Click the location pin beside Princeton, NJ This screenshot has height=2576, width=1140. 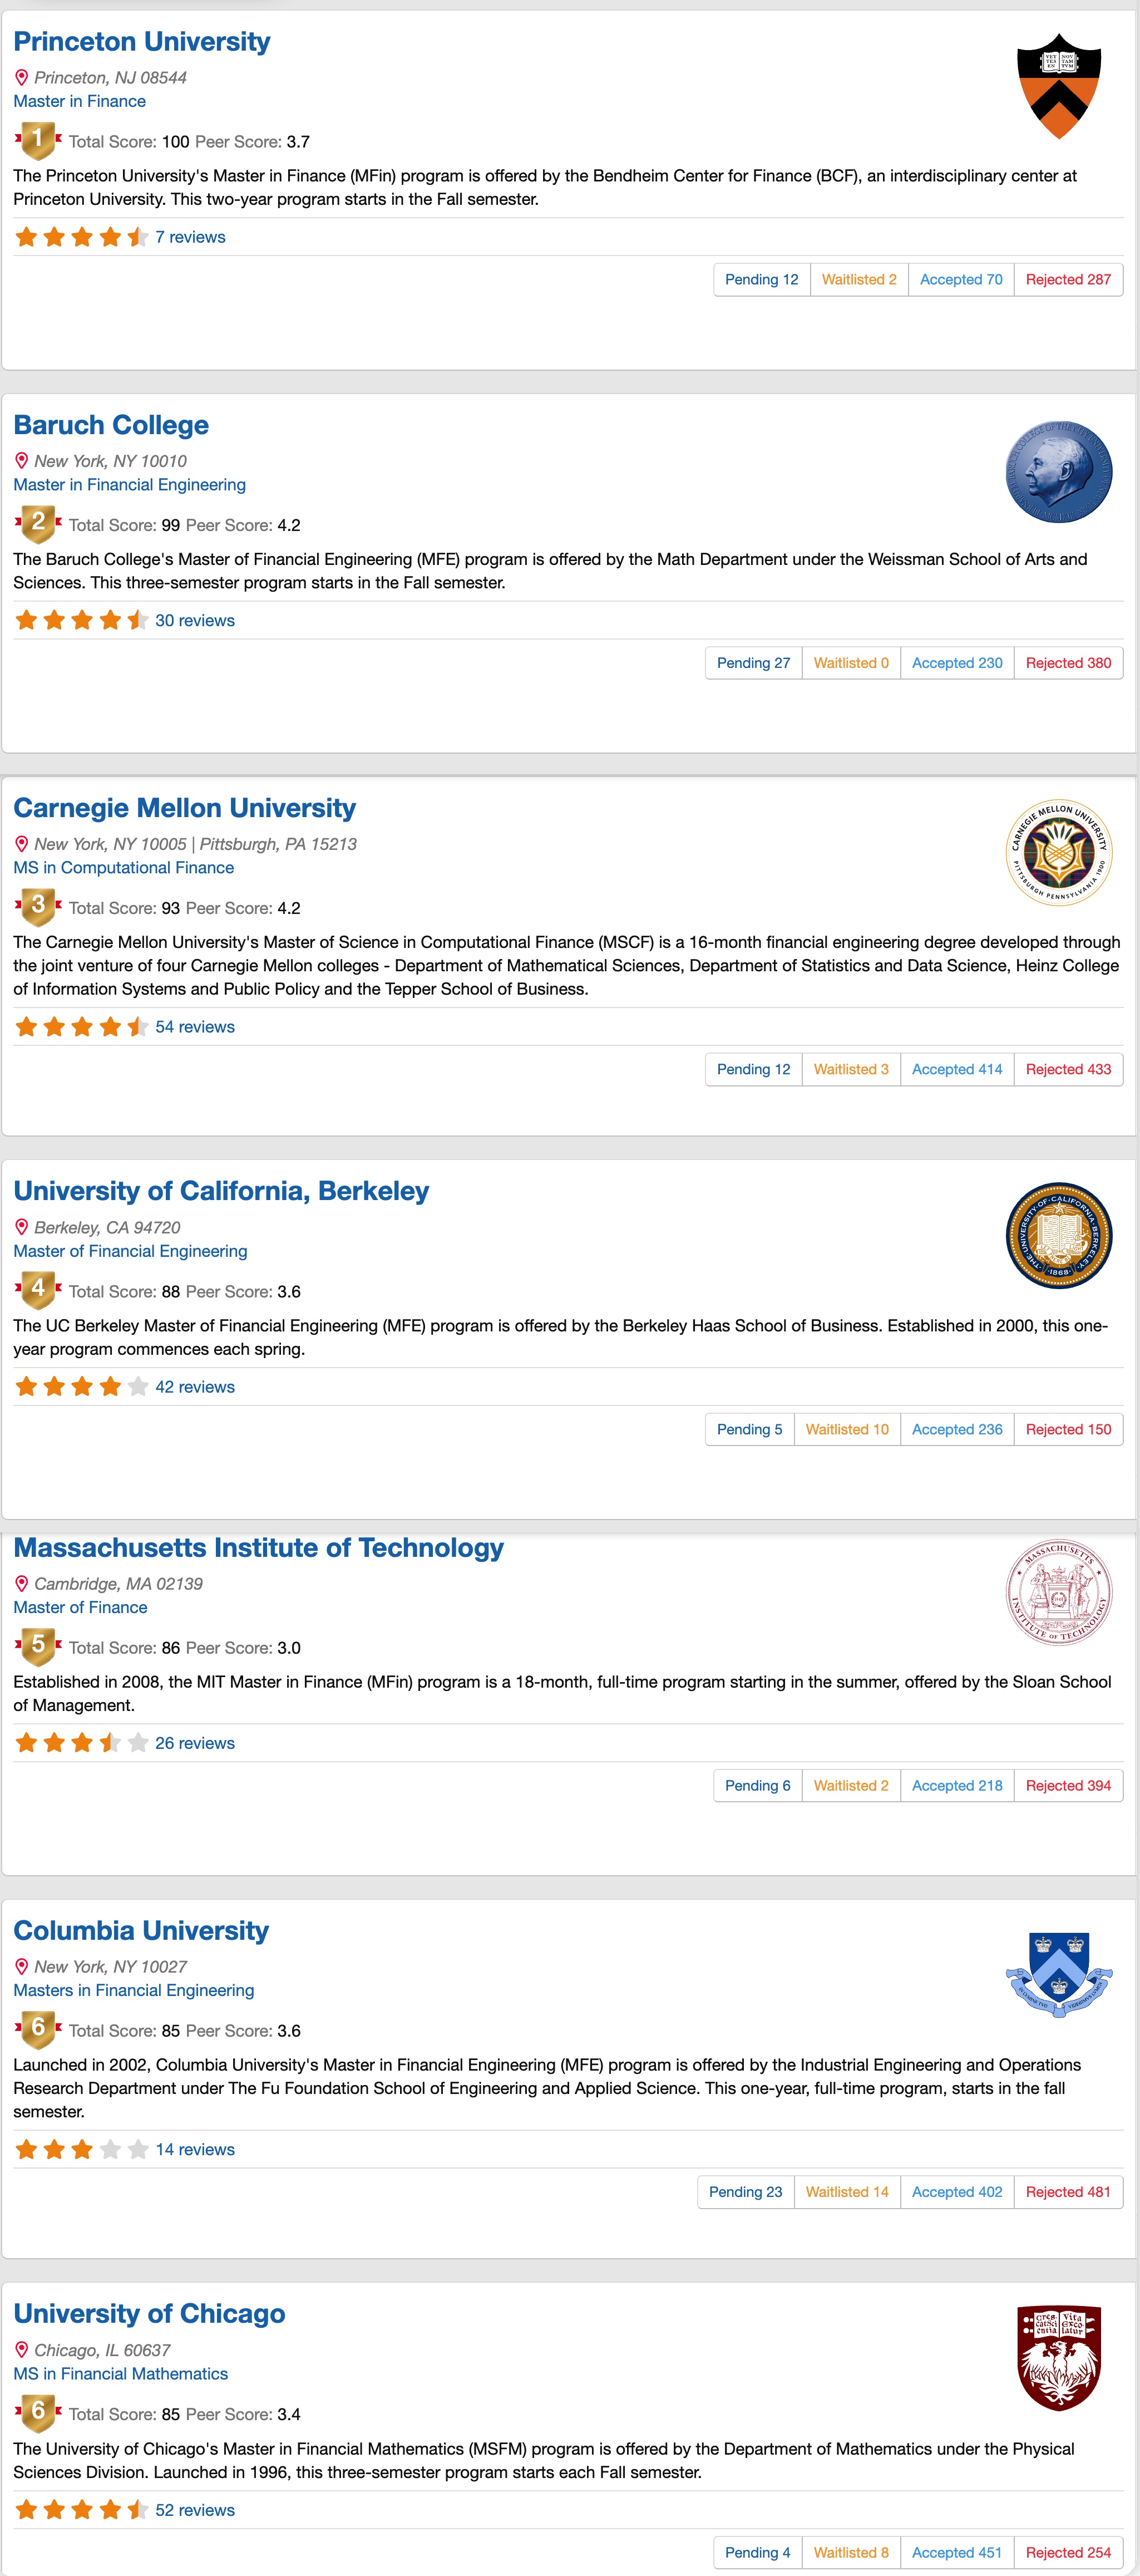[x=21, y=77]
